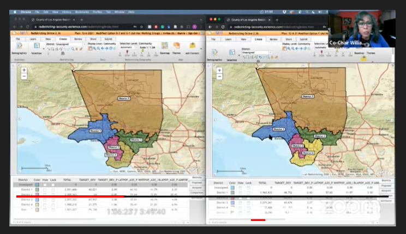This screenshot has height=234, width=406.
Task: Open Basemap gallery in left window
Action: pyautogui.click(x=165, y=48)
